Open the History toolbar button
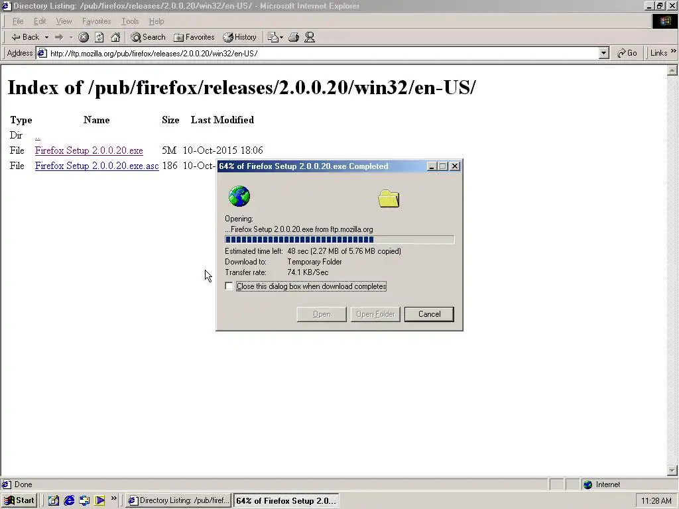The height and width of the screenshot is (509, 679). pos(240,37)
